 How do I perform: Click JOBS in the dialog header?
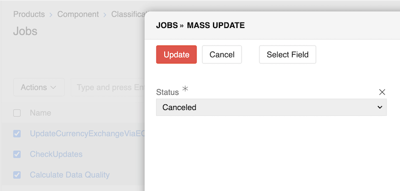pos(167,25)
